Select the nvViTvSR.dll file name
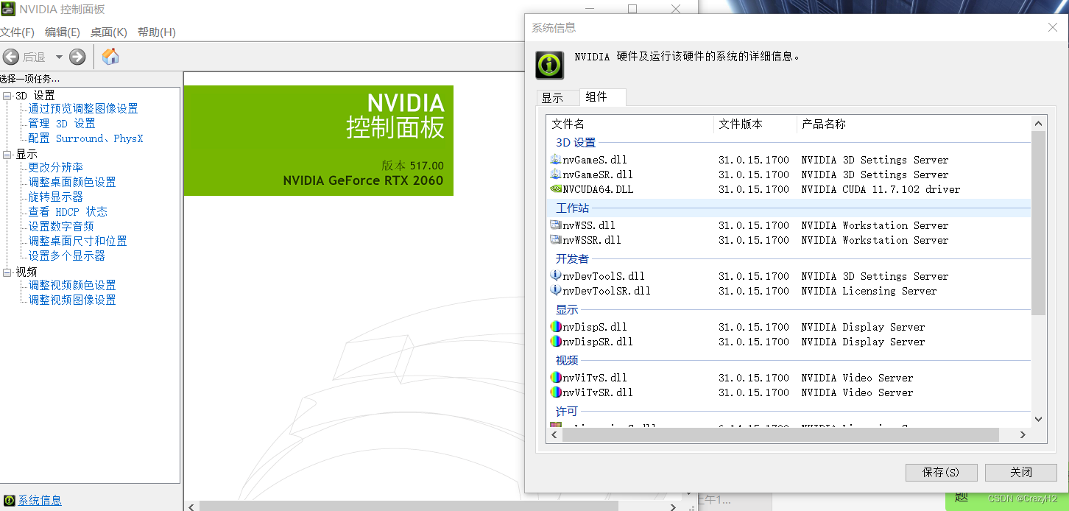The width and height of the screenshot is (1069, 511). (x=598, y=392)
